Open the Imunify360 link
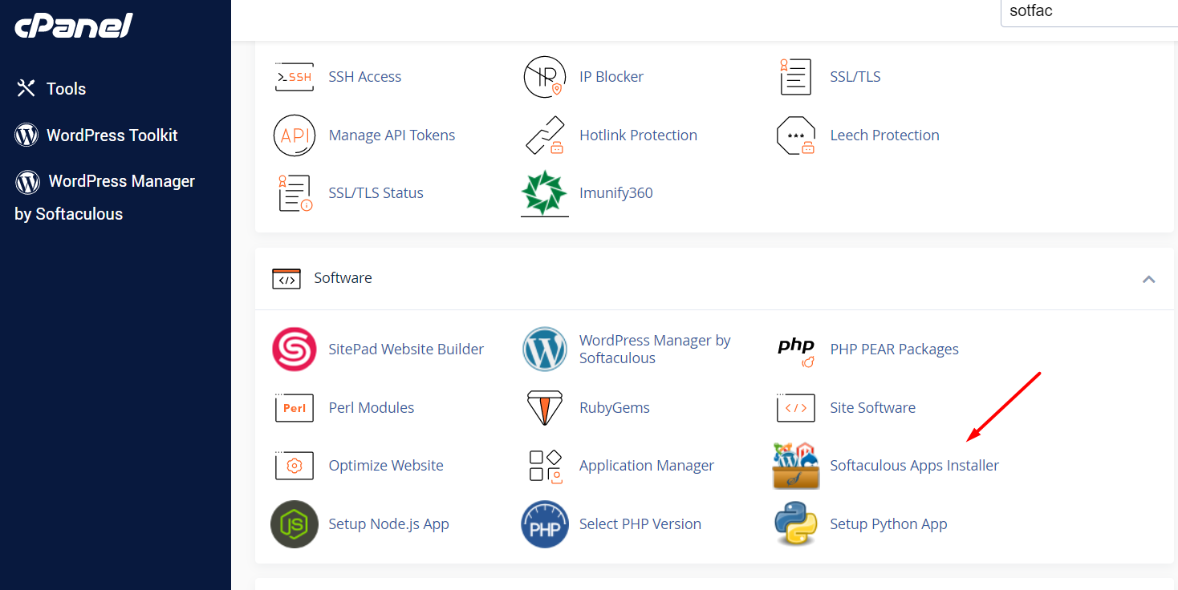 (616, 193)
